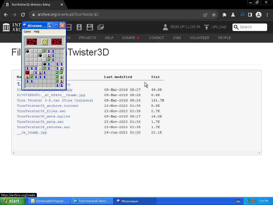The image size is (273, 205).
Task: Open 517G7XKS0FL._AC_SX430__thumb.jpg file link
Action: pos(51,95)
